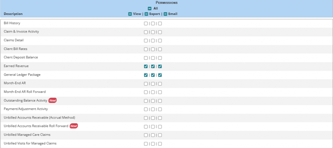Viewport: 333px width, 148px height.
Task: Check Export box for Month-End AR
Action: coord(153,84)
